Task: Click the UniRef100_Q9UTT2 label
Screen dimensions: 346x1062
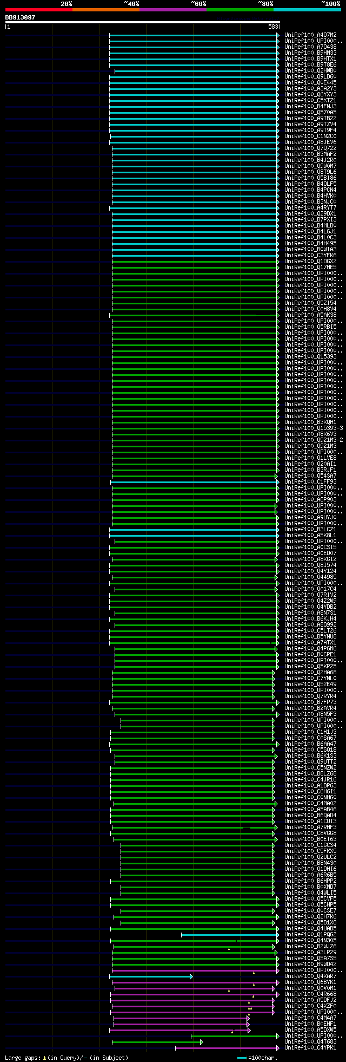Action: 310,762
